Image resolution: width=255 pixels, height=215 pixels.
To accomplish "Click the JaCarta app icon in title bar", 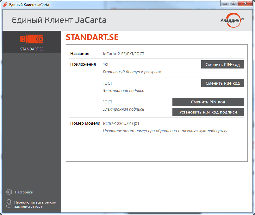I will (5, 5).
